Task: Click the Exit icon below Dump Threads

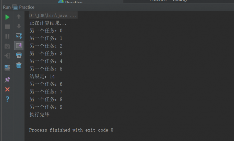Action: point(7,56)
